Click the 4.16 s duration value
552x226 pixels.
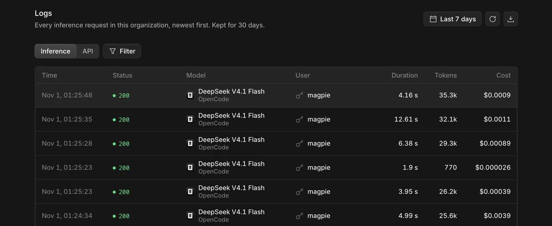pyautogui.click(x=408, y=95)
